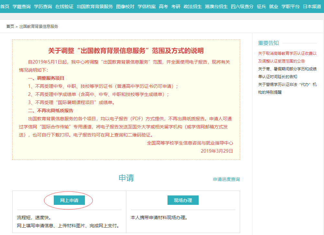Click 出国教育背景信息服务 breadcrumb text
Viewport: 324px width, 235px height.
tap(39, 27)
